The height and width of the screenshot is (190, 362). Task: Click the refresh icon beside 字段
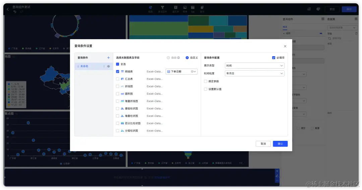356,34
